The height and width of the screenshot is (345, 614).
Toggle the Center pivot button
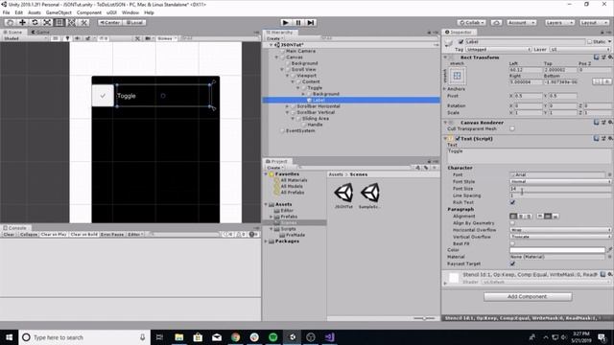109,23
